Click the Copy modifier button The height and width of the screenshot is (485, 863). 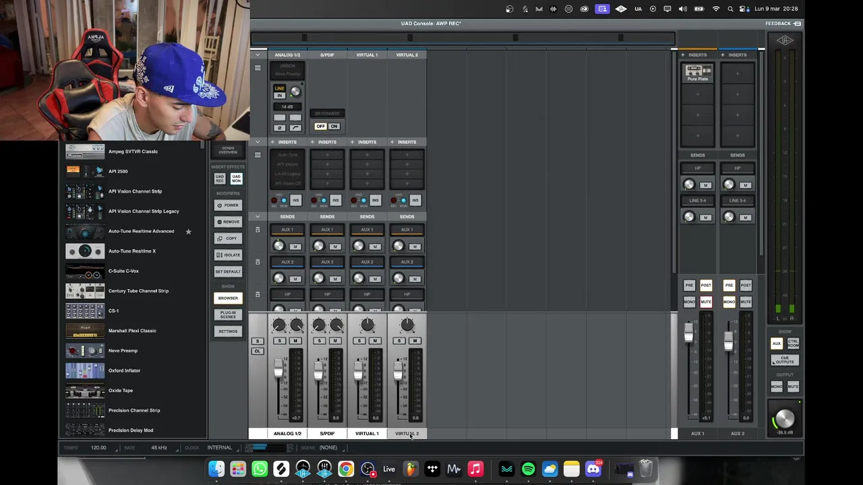pyautogui.click(x=228, y=238)
